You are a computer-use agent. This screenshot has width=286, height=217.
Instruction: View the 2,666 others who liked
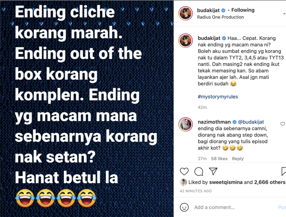[270, 182]
